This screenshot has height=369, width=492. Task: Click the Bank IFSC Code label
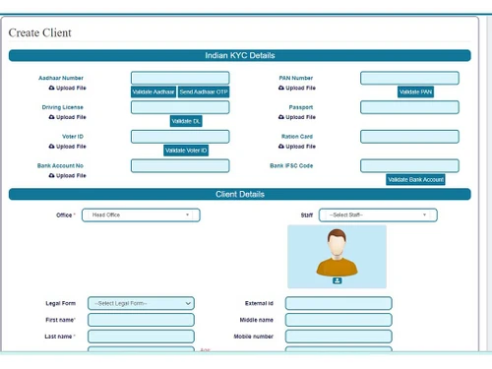tap(291, 165)
